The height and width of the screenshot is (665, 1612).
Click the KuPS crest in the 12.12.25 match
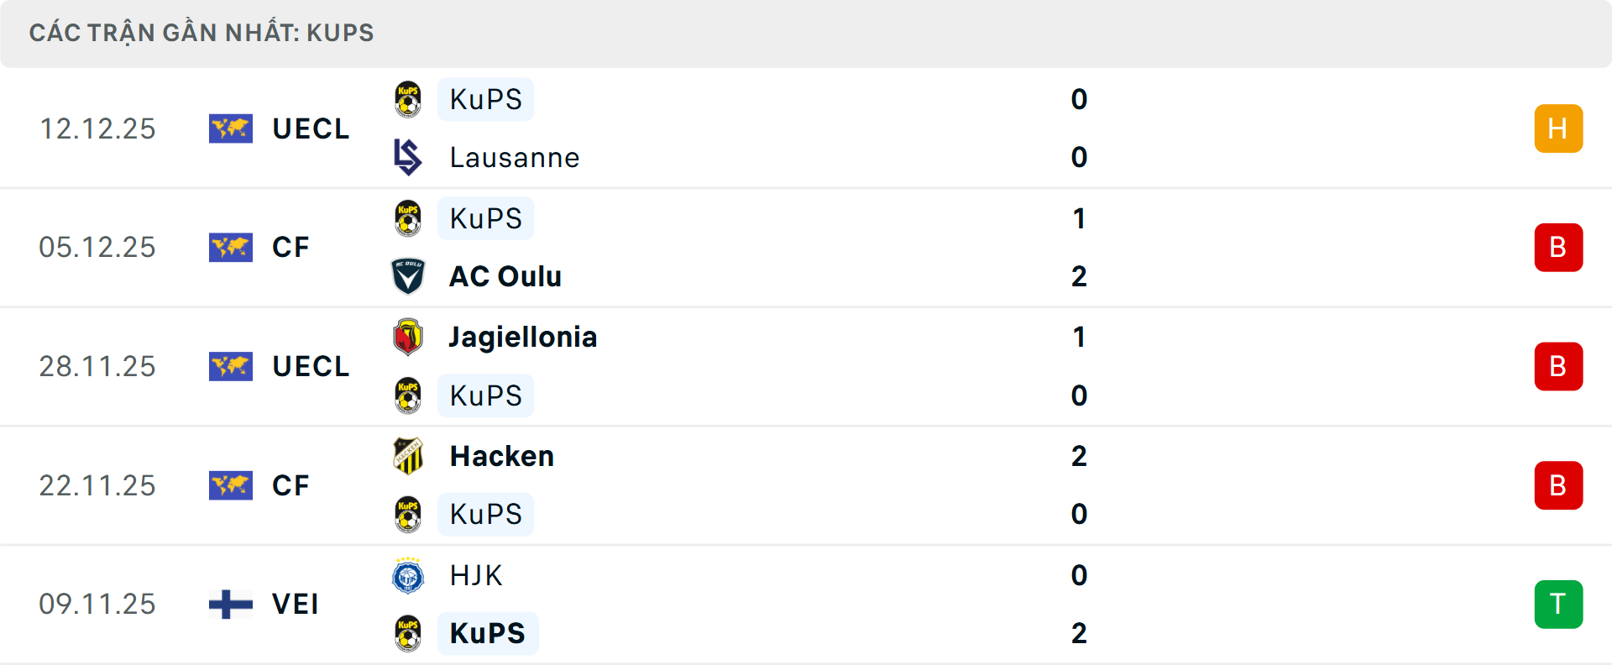(408, 99)
